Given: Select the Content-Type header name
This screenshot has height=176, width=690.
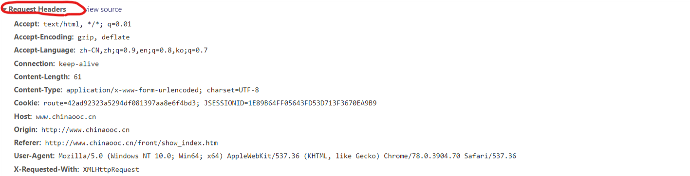Looking at the screenshot, I should pos(38,90).
